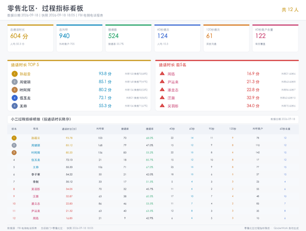Viewport: 306px width, 231px height.
Task: Click the 35.12 talk time table cell
Action: [x=69, y=182]
